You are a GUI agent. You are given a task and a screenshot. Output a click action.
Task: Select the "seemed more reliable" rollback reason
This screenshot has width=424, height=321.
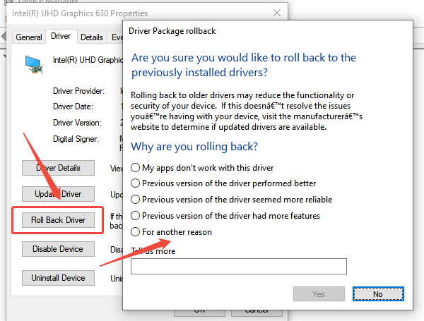[136, 200]
